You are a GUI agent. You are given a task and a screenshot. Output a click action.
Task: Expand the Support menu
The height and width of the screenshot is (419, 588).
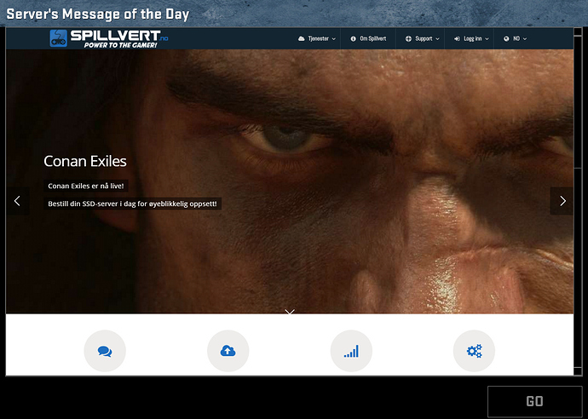click(422, 38)
